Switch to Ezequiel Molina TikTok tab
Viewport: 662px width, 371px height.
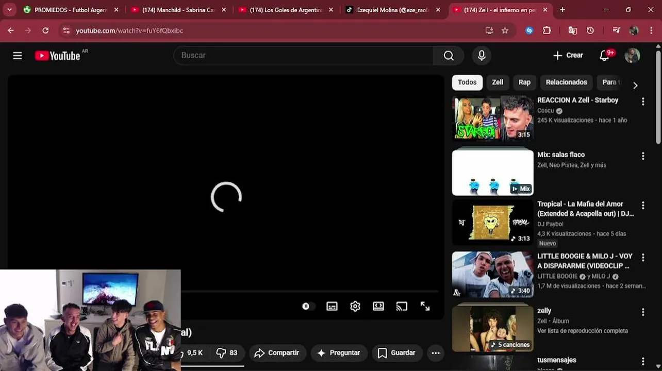pos(393,10)
